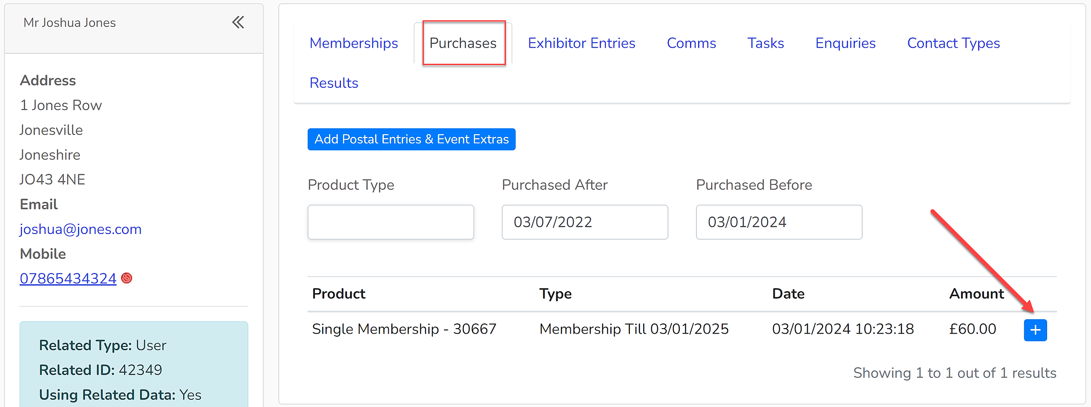The width and height of the screenshot is (1091, 407).
Task: Click the red icon next to mobile number
Action: (127, 278)
